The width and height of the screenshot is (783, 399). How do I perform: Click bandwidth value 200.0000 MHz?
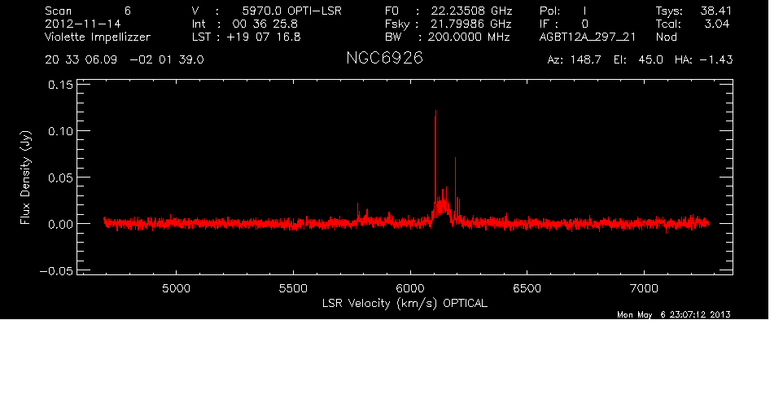pos(469,37)
